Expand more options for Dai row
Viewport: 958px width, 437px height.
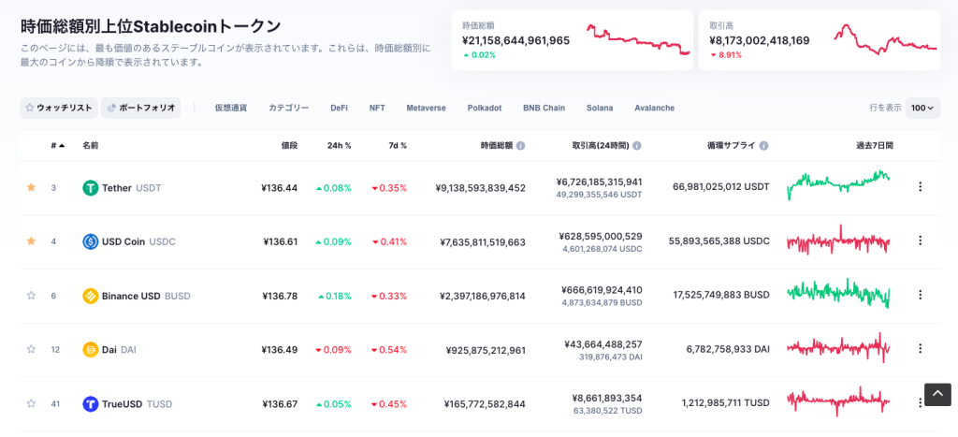coord(920,349)
